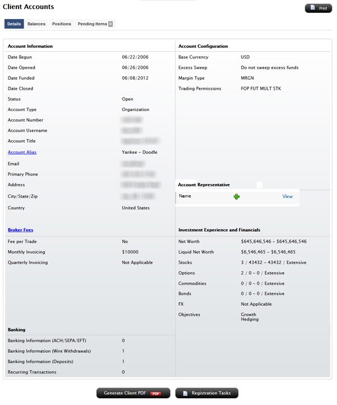This screenshot has height=405, width=337.
Task: Click the Net Worth range value
Action: click(274, 241)
